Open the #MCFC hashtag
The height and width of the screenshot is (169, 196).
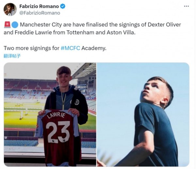coord(70,48)
